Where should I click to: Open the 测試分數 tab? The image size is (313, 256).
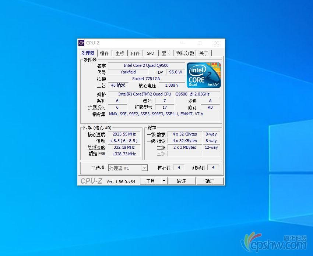click(185, 53)
